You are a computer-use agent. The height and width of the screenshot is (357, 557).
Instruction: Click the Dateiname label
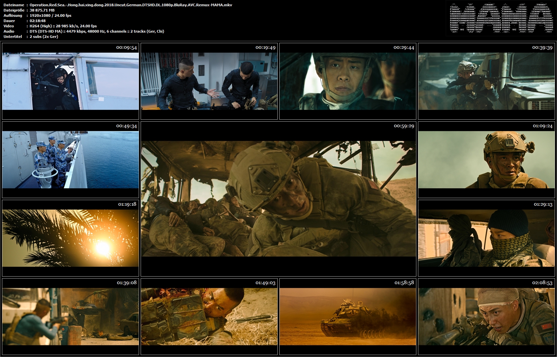14,5
